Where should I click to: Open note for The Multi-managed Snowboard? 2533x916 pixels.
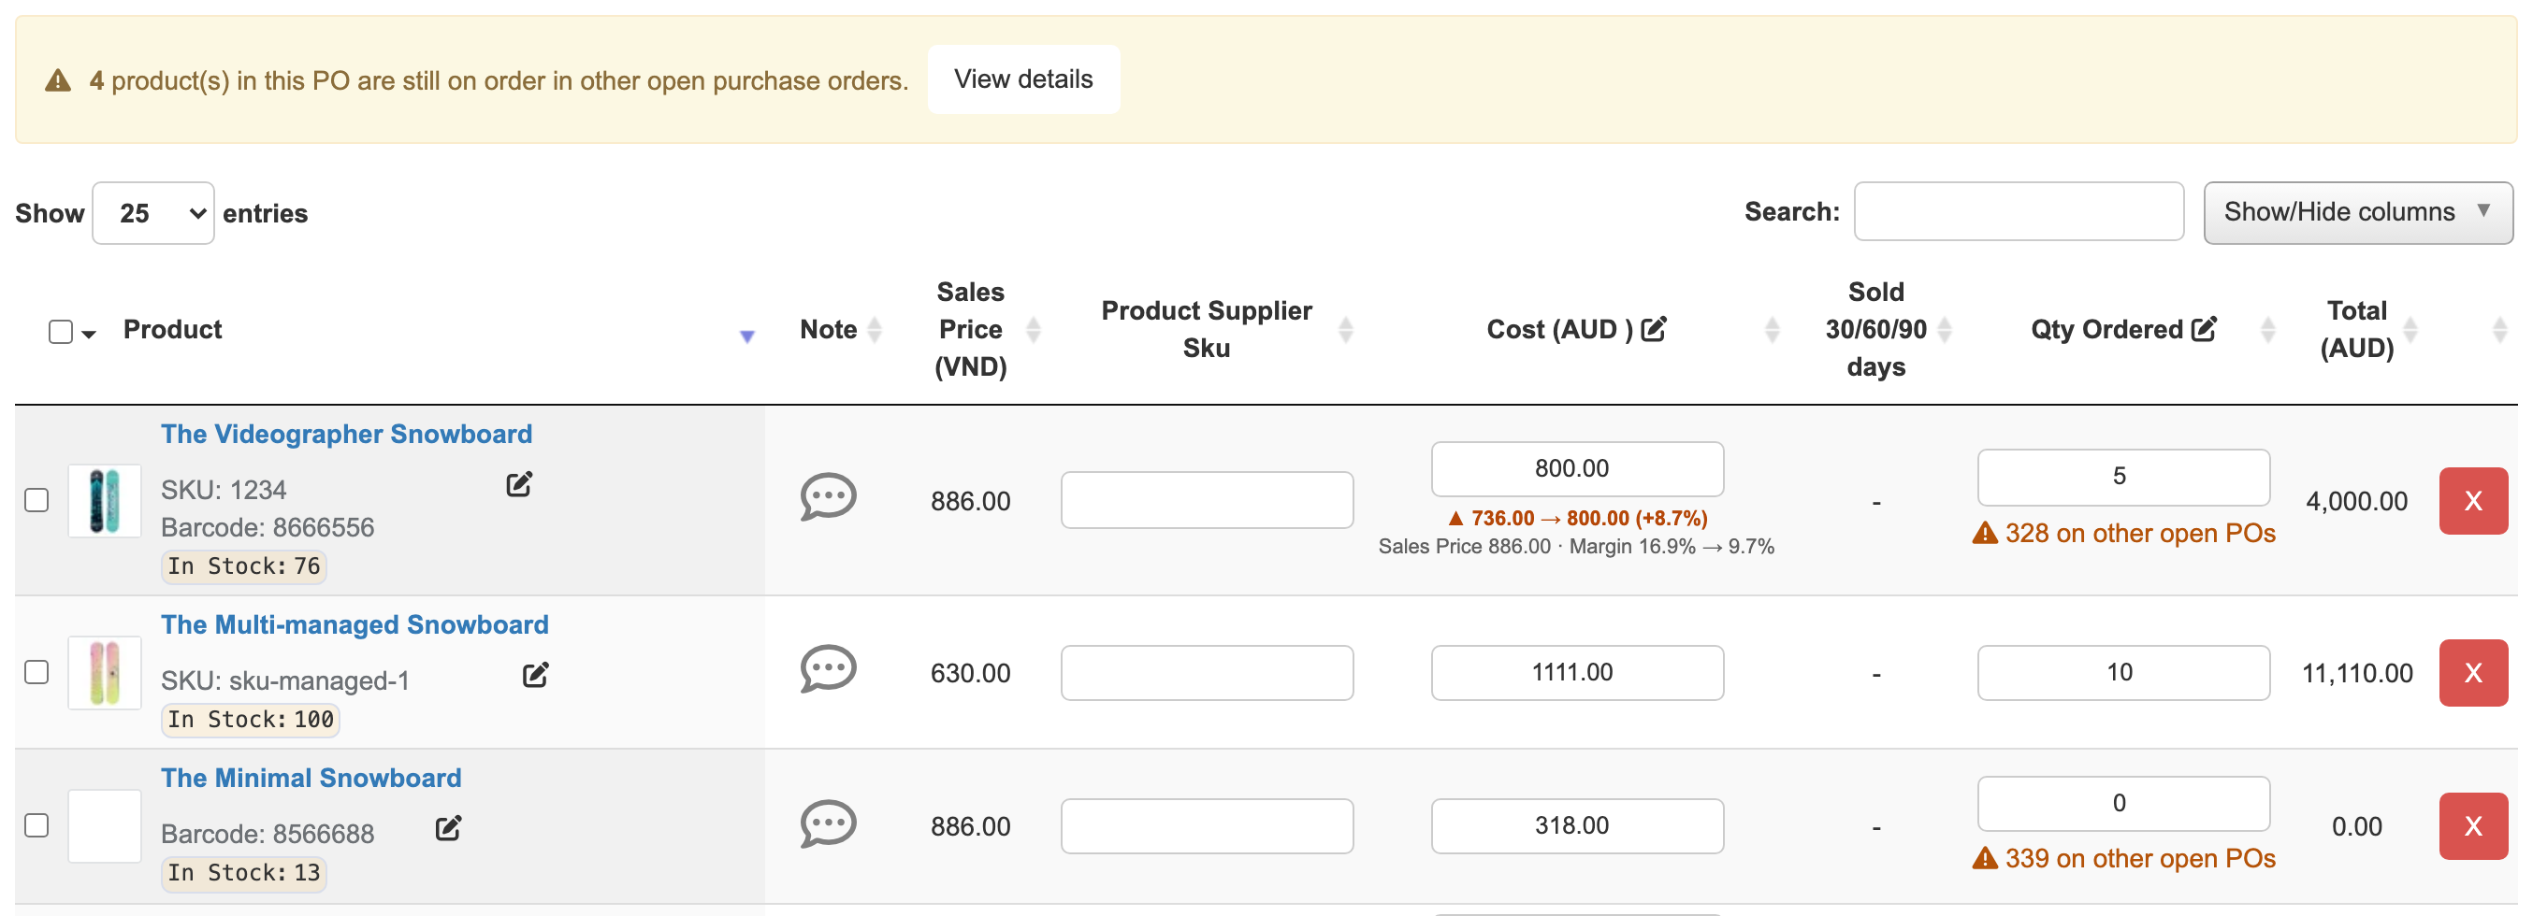click(x=828, y=670)
